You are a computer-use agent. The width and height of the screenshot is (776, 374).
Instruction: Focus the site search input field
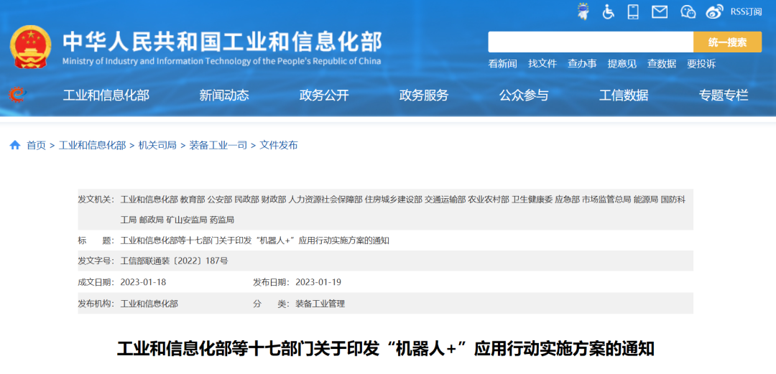(x=591, y=42)
